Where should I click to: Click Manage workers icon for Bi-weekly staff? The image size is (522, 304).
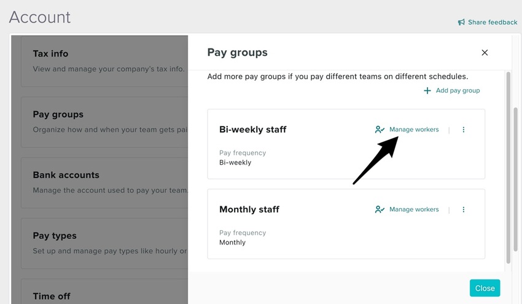(380, 130)
